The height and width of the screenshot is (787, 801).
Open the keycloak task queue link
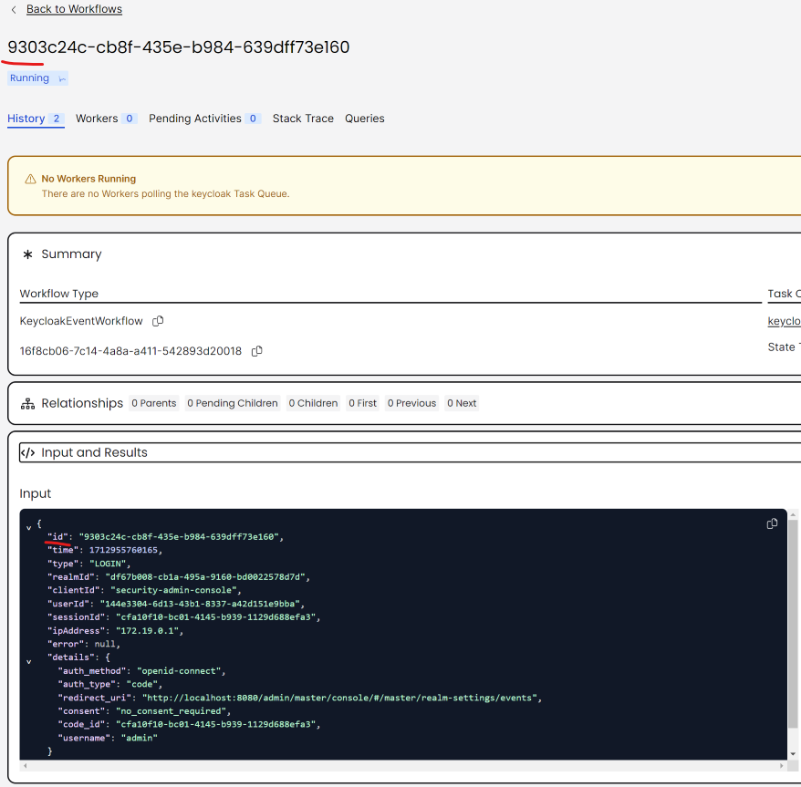pyautogui.click(x=784, y=321)
